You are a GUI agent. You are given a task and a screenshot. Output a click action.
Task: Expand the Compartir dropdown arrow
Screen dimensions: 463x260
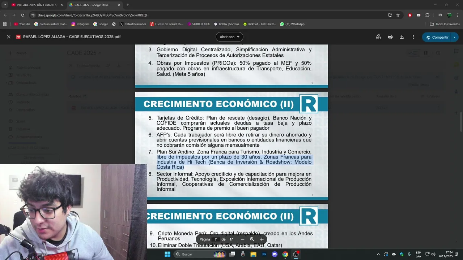tap(455, 37)
